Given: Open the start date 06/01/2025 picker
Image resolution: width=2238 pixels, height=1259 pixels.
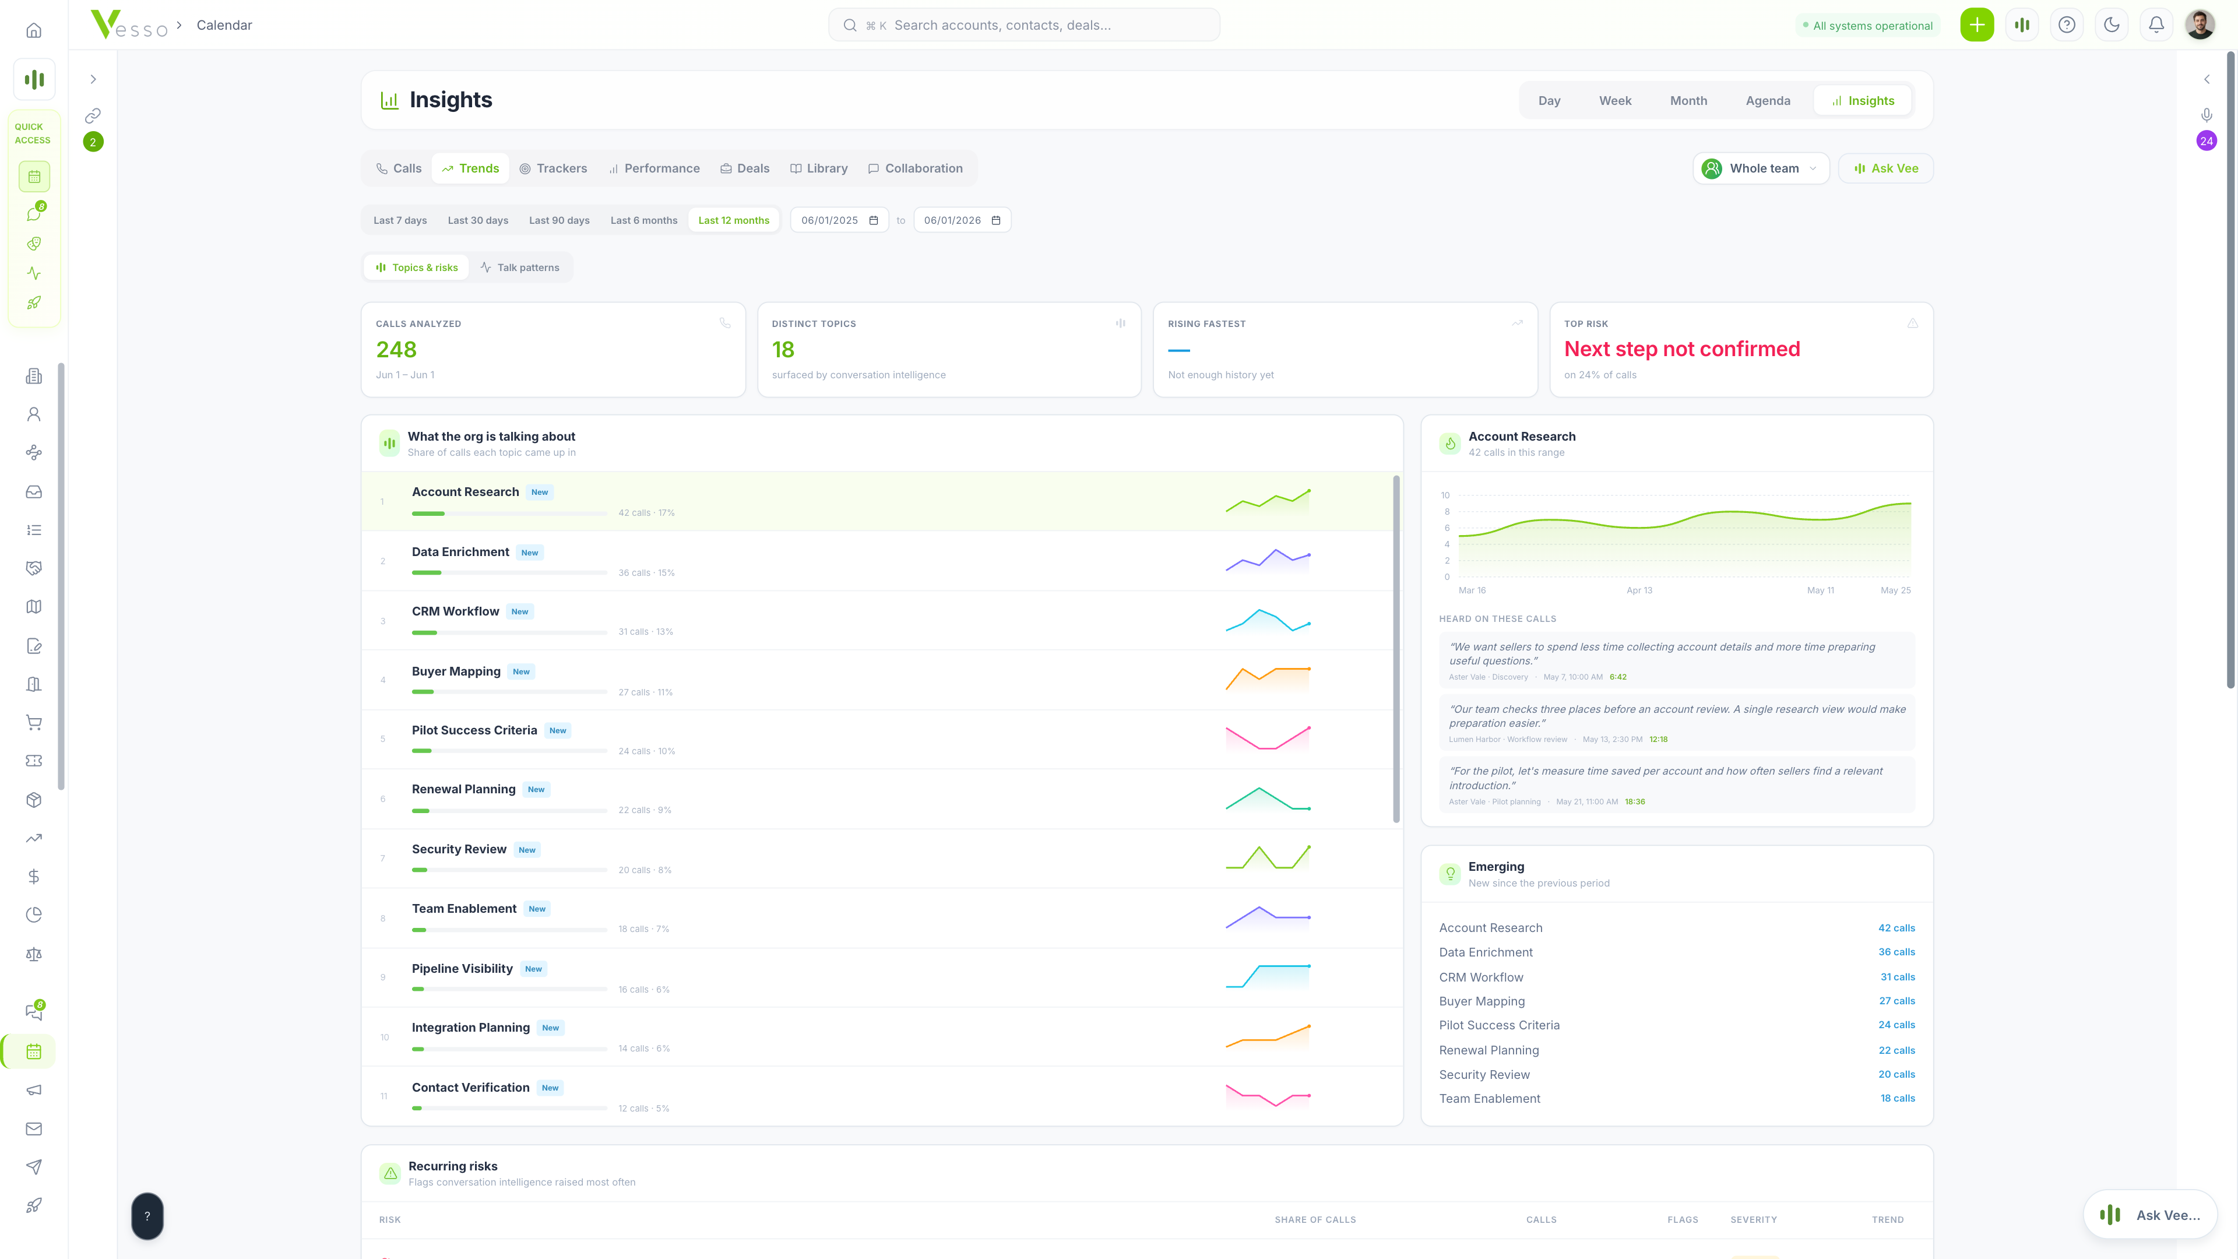Looking at the screenshot, I should 839,221.
